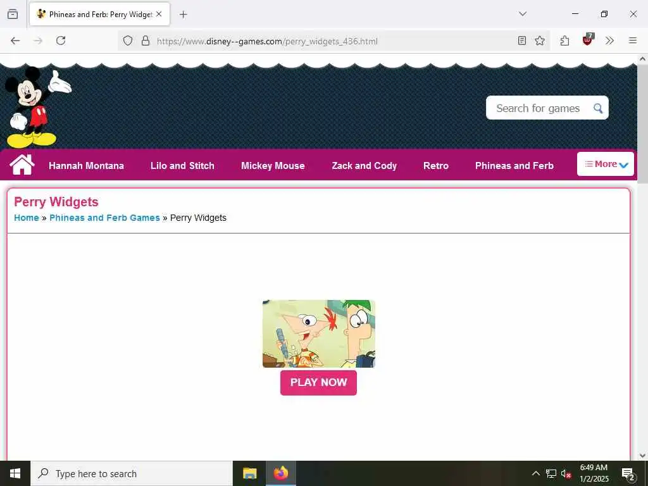
Task: Open a new browser tab
Action: (x=184, y=15)
